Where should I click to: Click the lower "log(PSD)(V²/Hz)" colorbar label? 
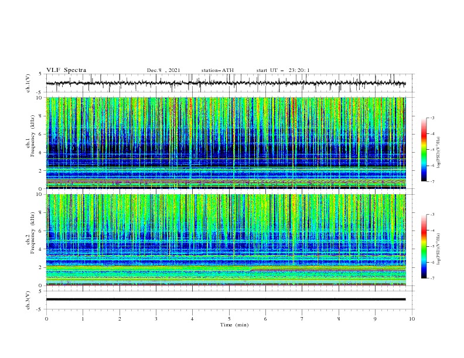[439, 249]
